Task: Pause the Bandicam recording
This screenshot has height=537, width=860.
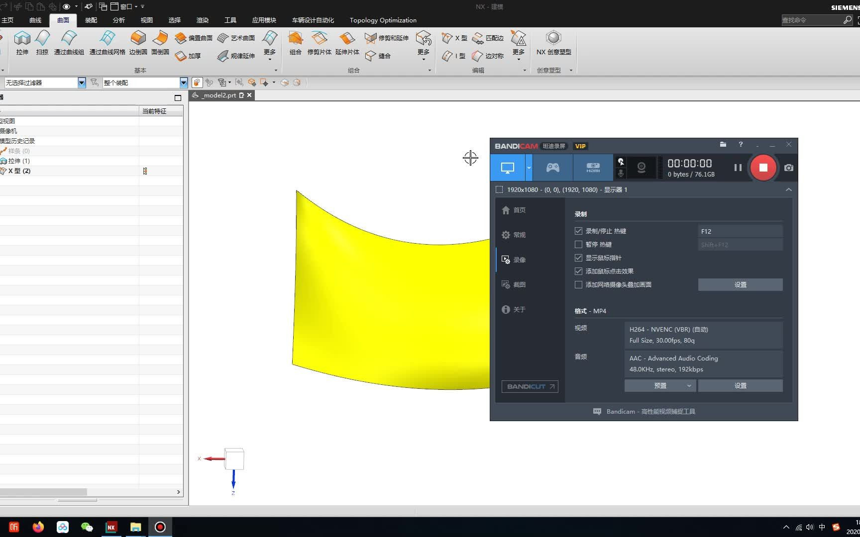Action: pos(738,168)
